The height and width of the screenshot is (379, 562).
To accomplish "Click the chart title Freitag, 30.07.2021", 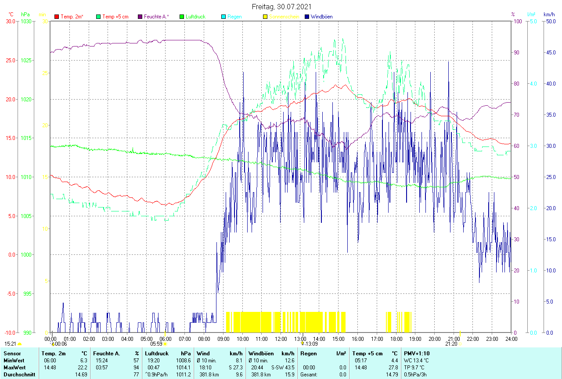I will pos(282,7).
